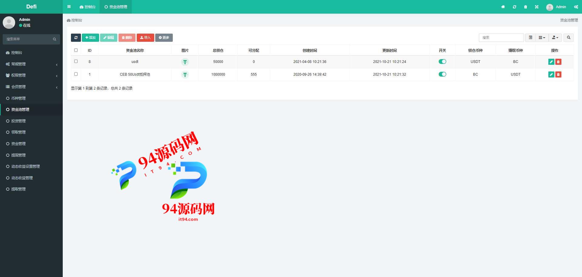This screenshot has width=582, height=277.
Task: Sort by 更新时间 column header
Action: (390, 51)
